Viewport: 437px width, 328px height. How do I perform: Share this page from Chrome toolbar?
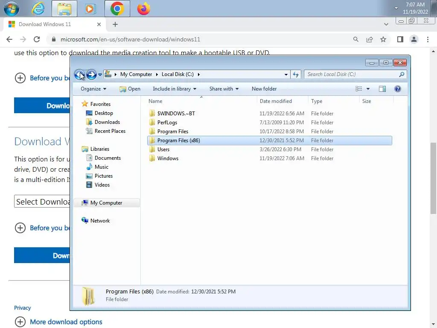(x=370, y=39)
